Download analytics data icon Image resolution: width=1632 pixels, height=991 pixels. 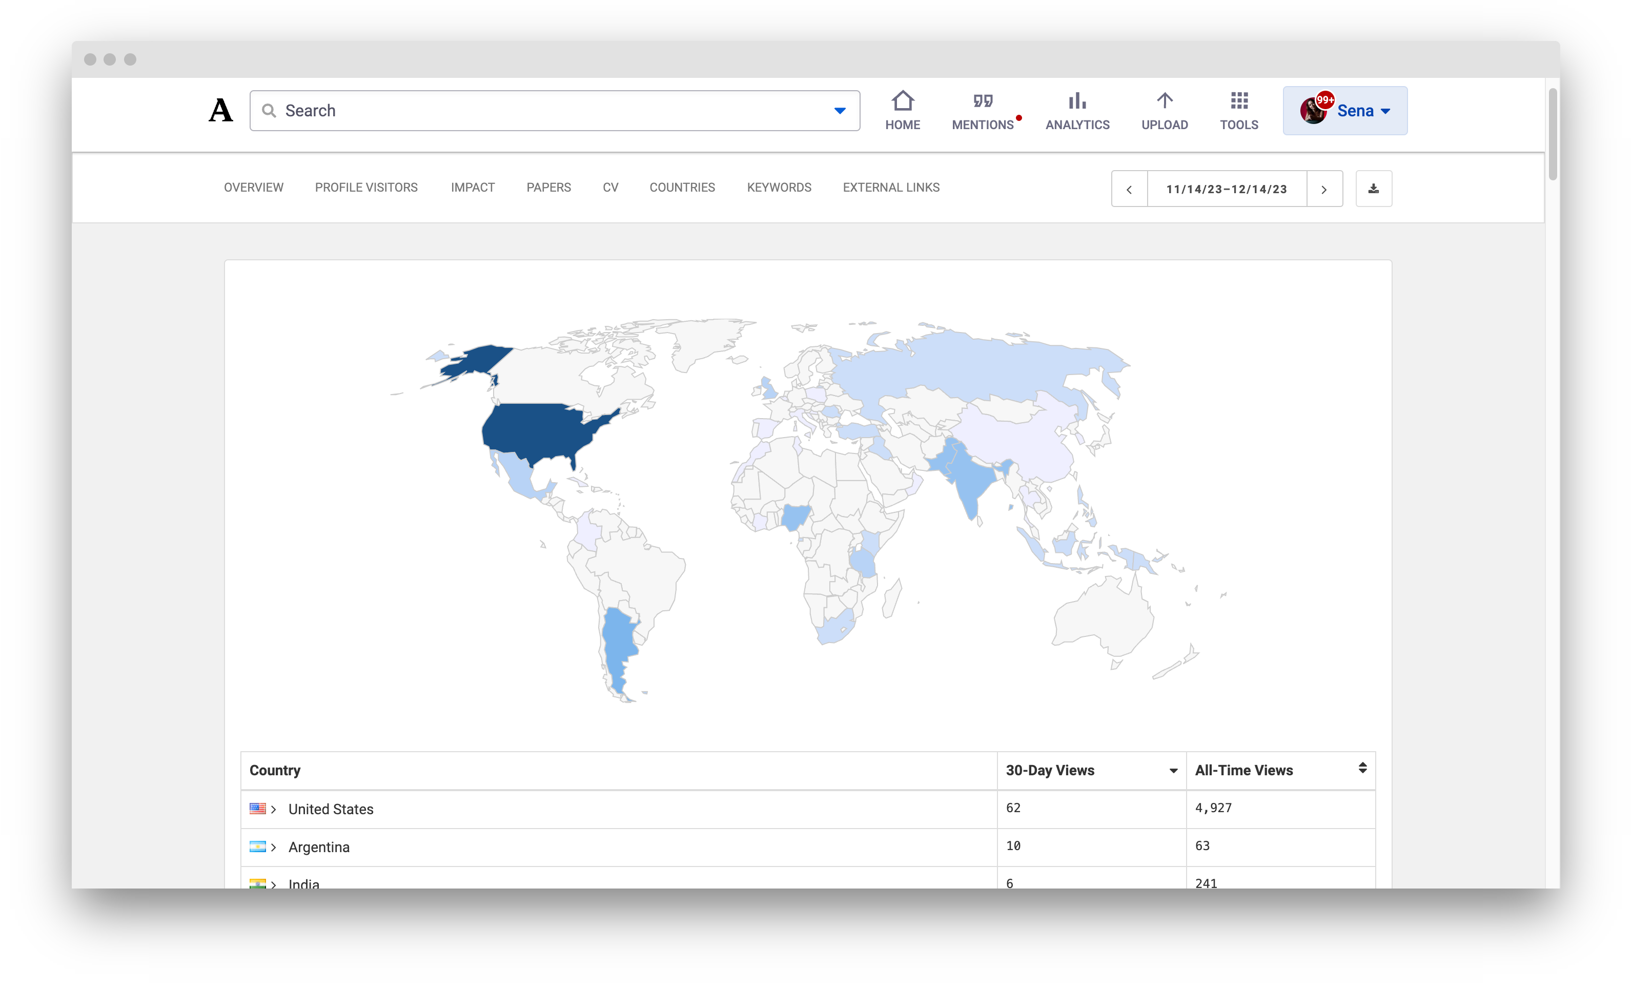1373,189
